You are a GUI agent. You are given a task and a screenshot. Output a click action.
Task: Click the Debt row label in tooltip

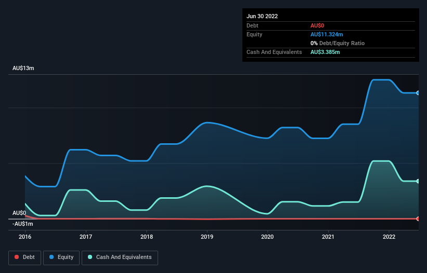pyautogui.click(x=252, y=25)
